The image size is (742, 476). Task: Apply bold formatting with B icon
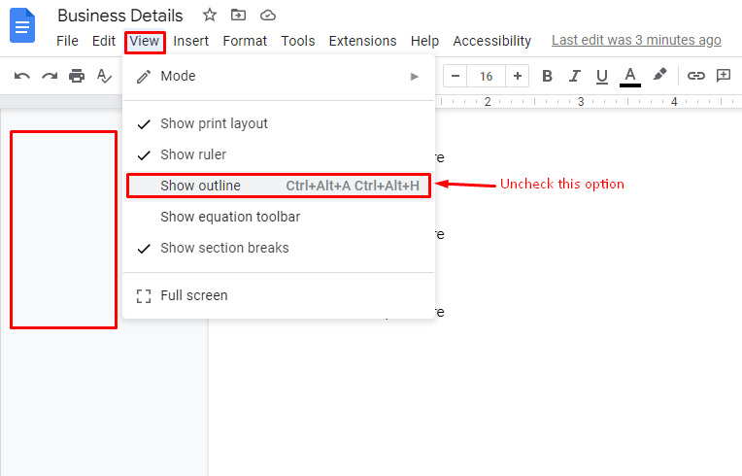pos(547,76)
